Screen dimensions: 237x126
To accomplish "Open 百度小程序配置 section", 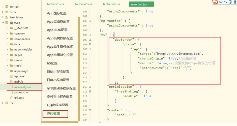I will (58, 80).
